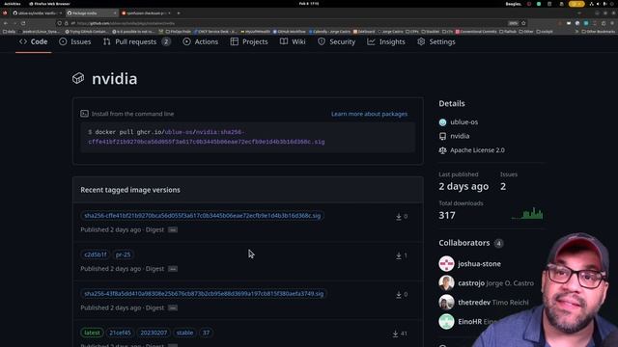Click the Firefox address bar
Viewport: 618px width, 347px height.
pyautogui.click(x=292, y=23)
